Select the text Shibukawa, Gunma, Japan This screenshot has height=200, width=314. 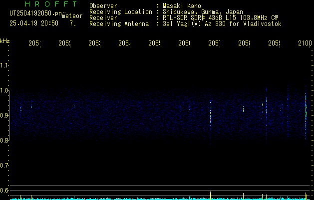click(x=203, y=12)
